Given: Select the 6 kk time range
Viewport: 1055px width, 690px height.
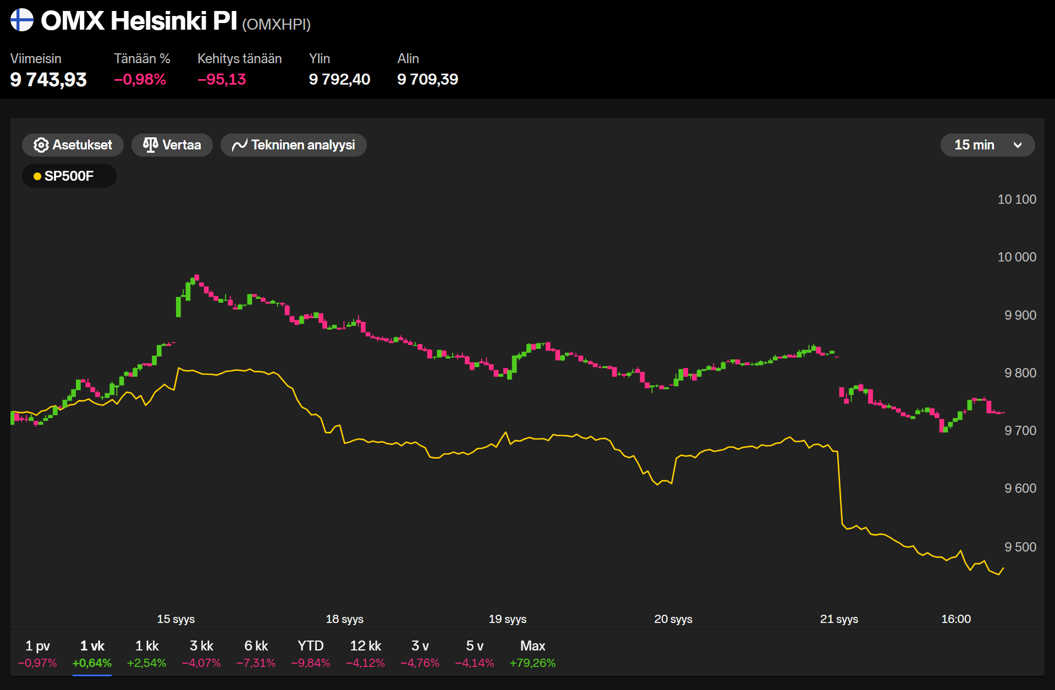Looking at the screenshot, I should pos(256,653).
